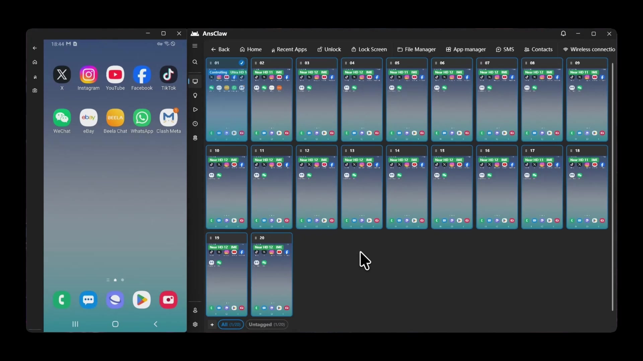
Task: Open settings gear in AnsClaw sidebar
Action: (x=195, y=324)
